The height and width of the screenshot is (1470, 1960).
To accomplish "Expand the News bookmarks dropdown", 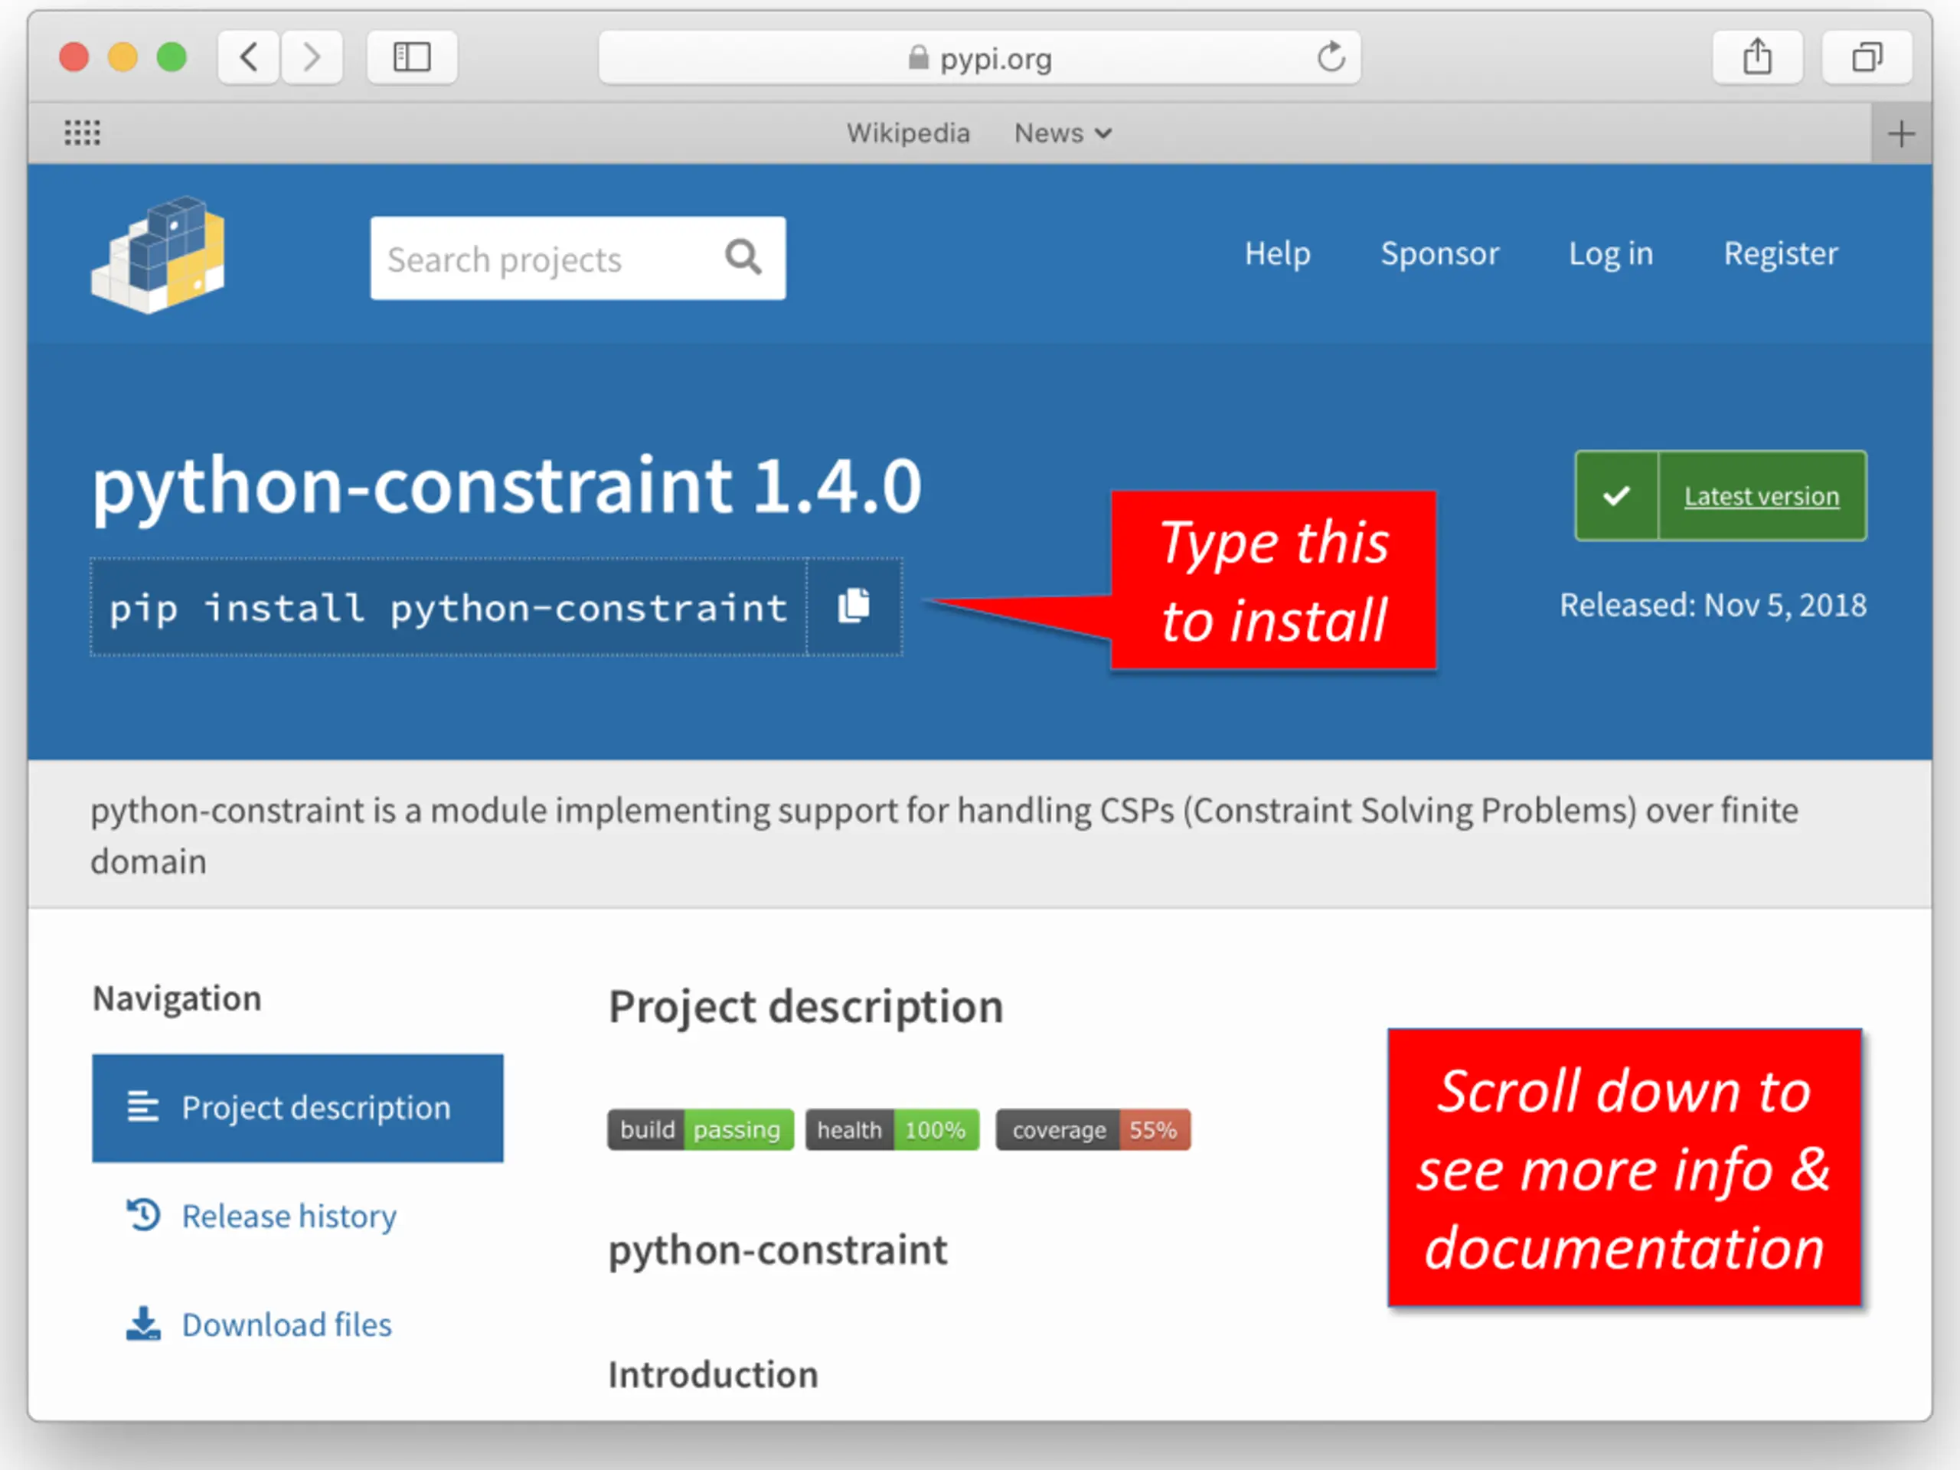I will coord(1063,133).
